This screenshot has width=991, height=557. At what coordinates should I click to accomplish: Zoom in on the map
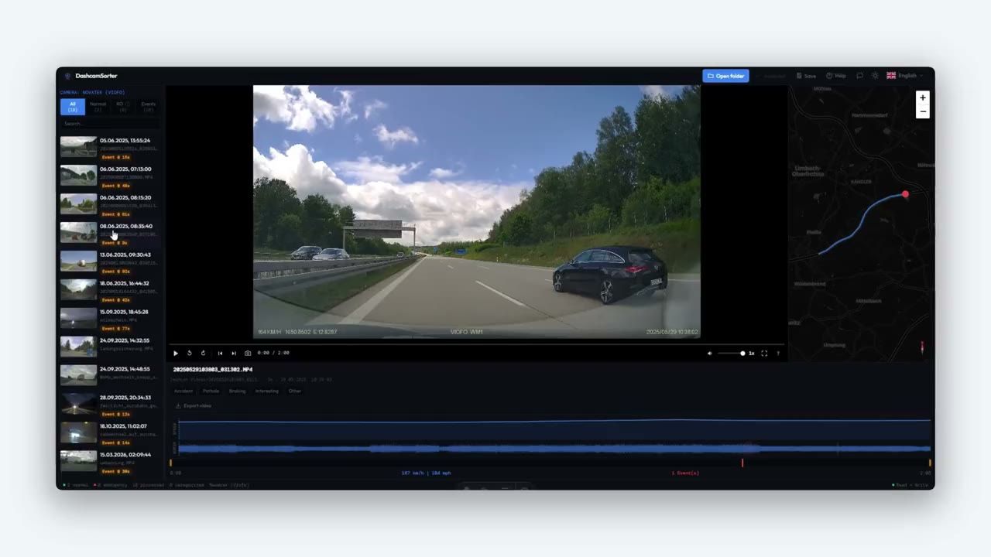922,98
